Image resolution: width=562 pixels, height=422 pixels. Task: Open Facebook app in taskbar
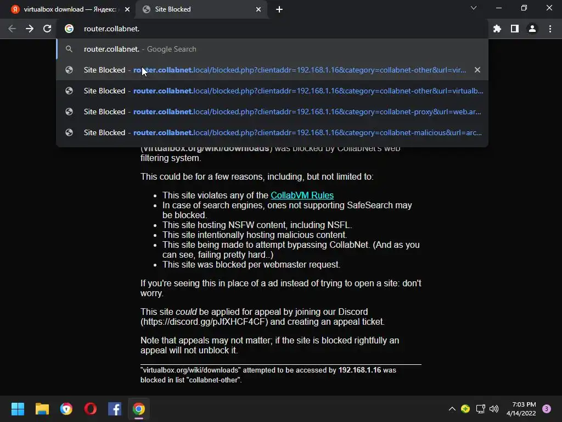[x=115, y=409]
